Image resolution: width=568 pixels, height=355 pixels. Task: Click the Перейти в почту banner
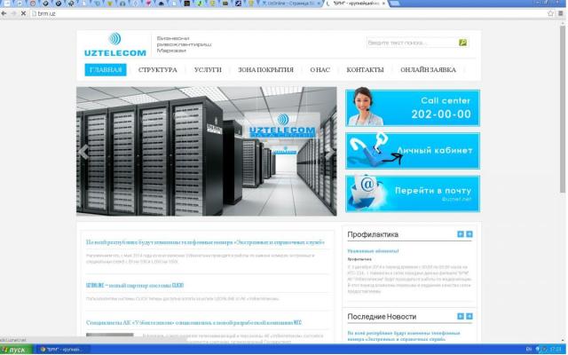click(x=412, y=193)
